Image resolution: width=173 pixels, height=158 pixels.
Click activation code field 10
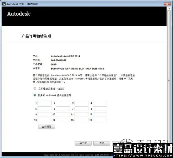(63, 114)
